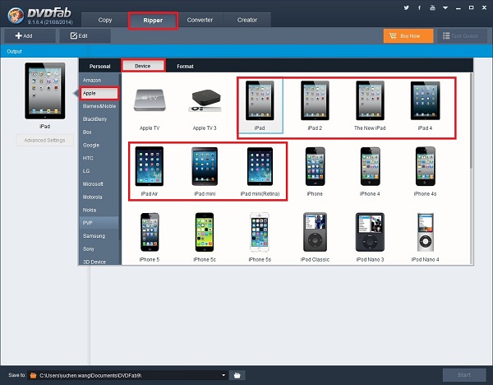Viewport: 493px width, 385px height.
Task: Click the Output header label
Action: point(14,51)
